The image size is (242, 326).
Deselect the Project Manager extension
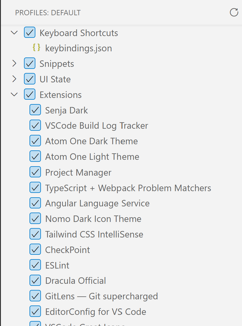[x=35, y=172]
